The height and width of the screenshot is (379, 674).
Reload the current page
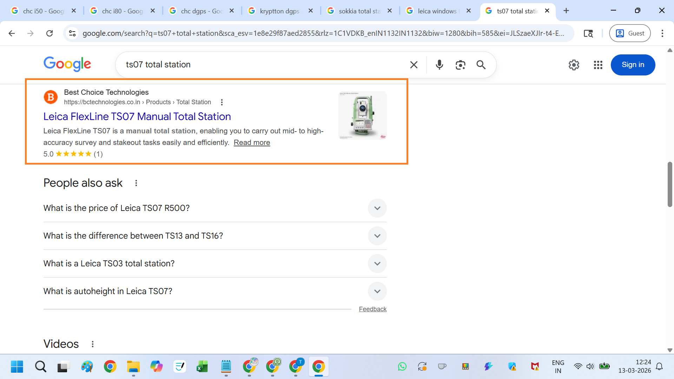coord(49,33)
